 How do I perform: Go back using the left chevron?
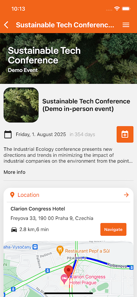coord(6,25)
